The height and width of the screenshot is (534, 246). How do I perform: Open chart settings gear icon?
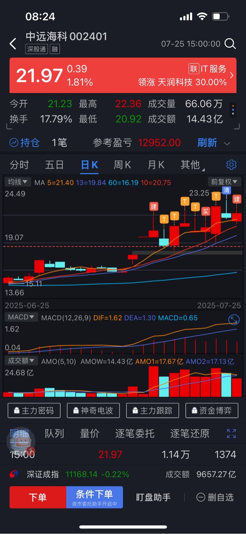231,165
